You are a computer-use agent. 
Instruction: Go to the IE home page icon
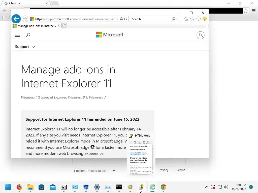186,19
